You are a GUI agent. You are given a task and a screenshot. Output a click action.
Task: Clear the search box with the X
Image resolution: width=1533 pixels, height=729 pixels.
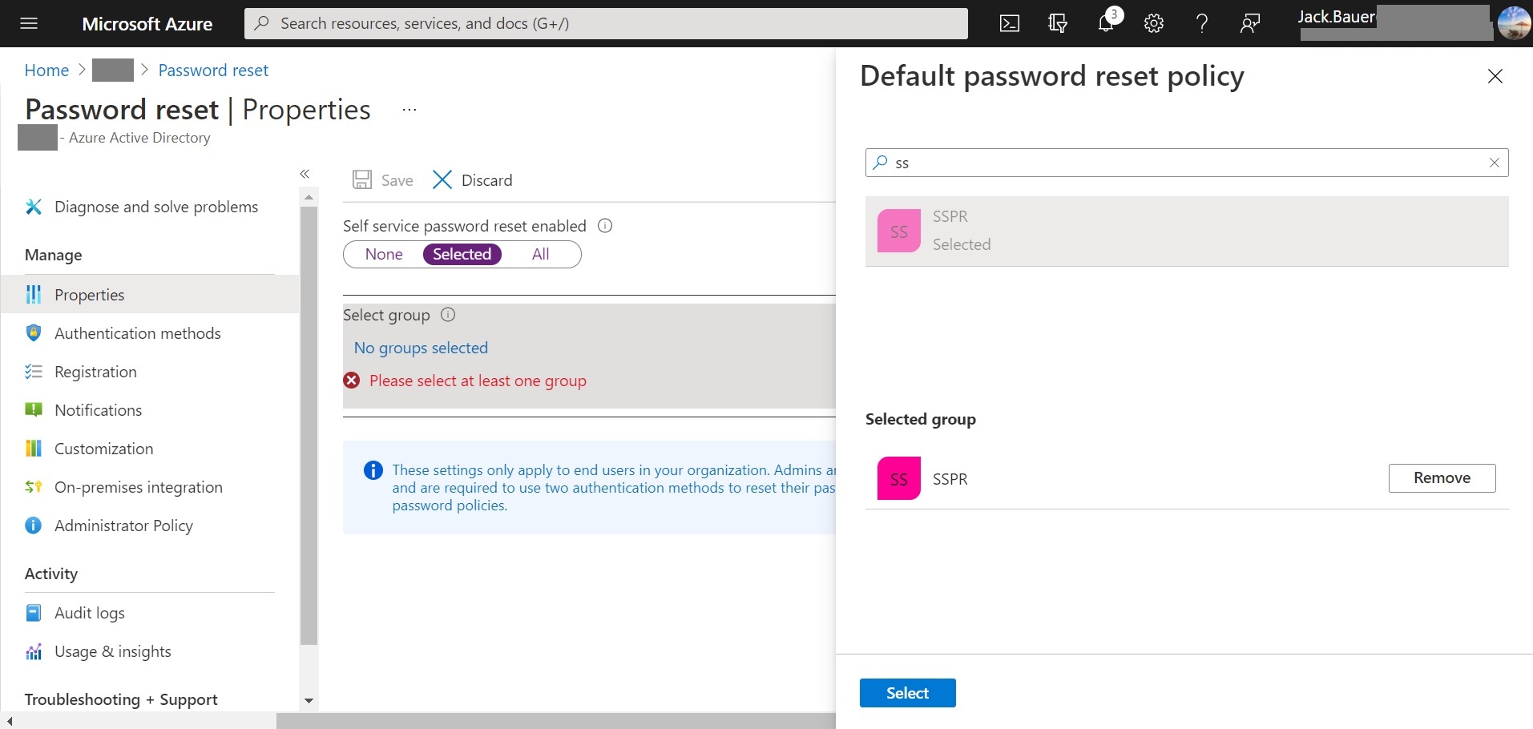point(1494,162)
